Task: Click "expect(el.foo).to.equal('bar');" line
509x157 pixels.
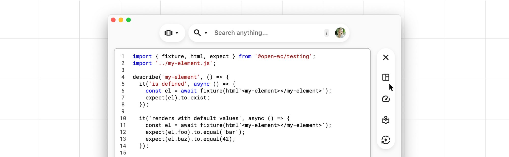Action: pos(195,132)
